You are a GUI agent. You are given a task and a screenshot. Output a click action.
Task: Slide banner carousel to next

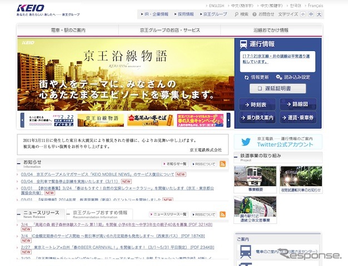228,120
